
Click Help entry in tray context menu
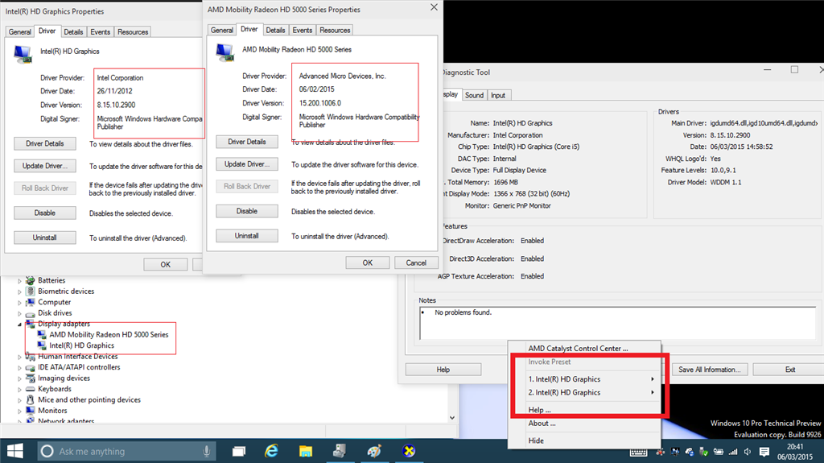[539, 410]
